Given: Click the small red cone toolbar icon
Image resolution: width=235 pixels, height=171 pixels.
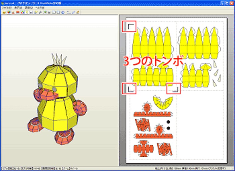Looking at the screenshot, I should [13, 12].
